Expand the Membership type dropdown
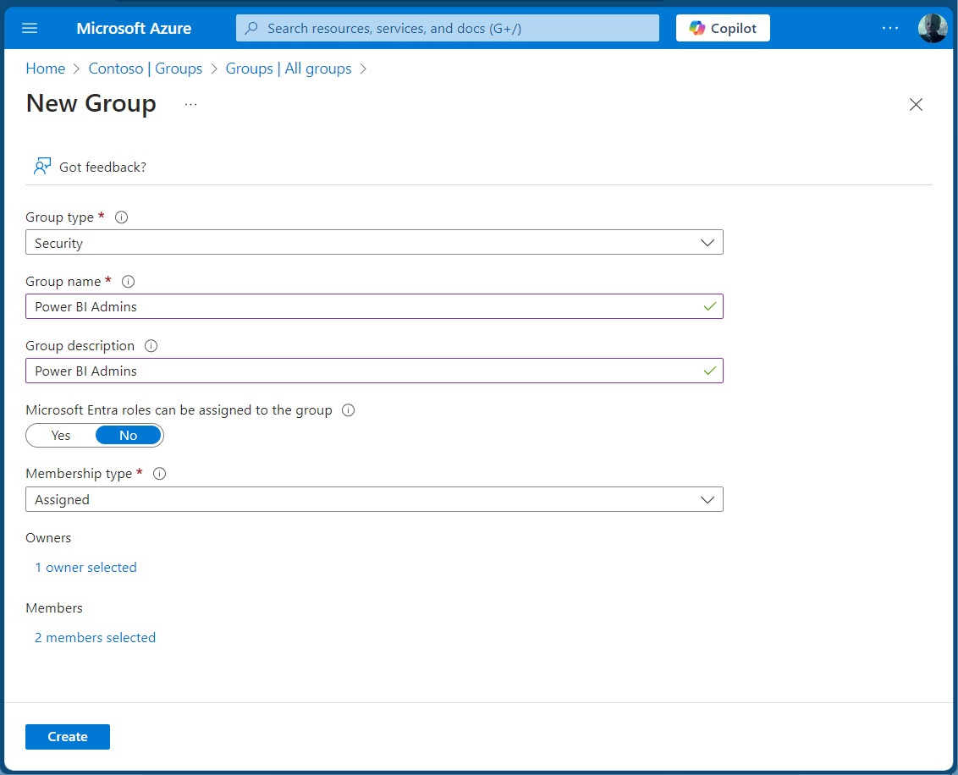The width and height of the screenshot is (958, 775). (x=374, y=500)
